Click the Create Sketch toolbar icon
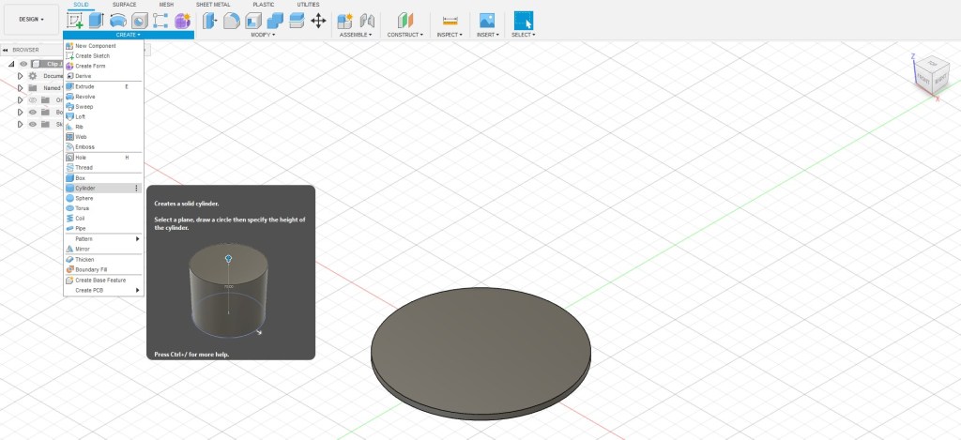The image size is (961, 440). coord(75,21)
